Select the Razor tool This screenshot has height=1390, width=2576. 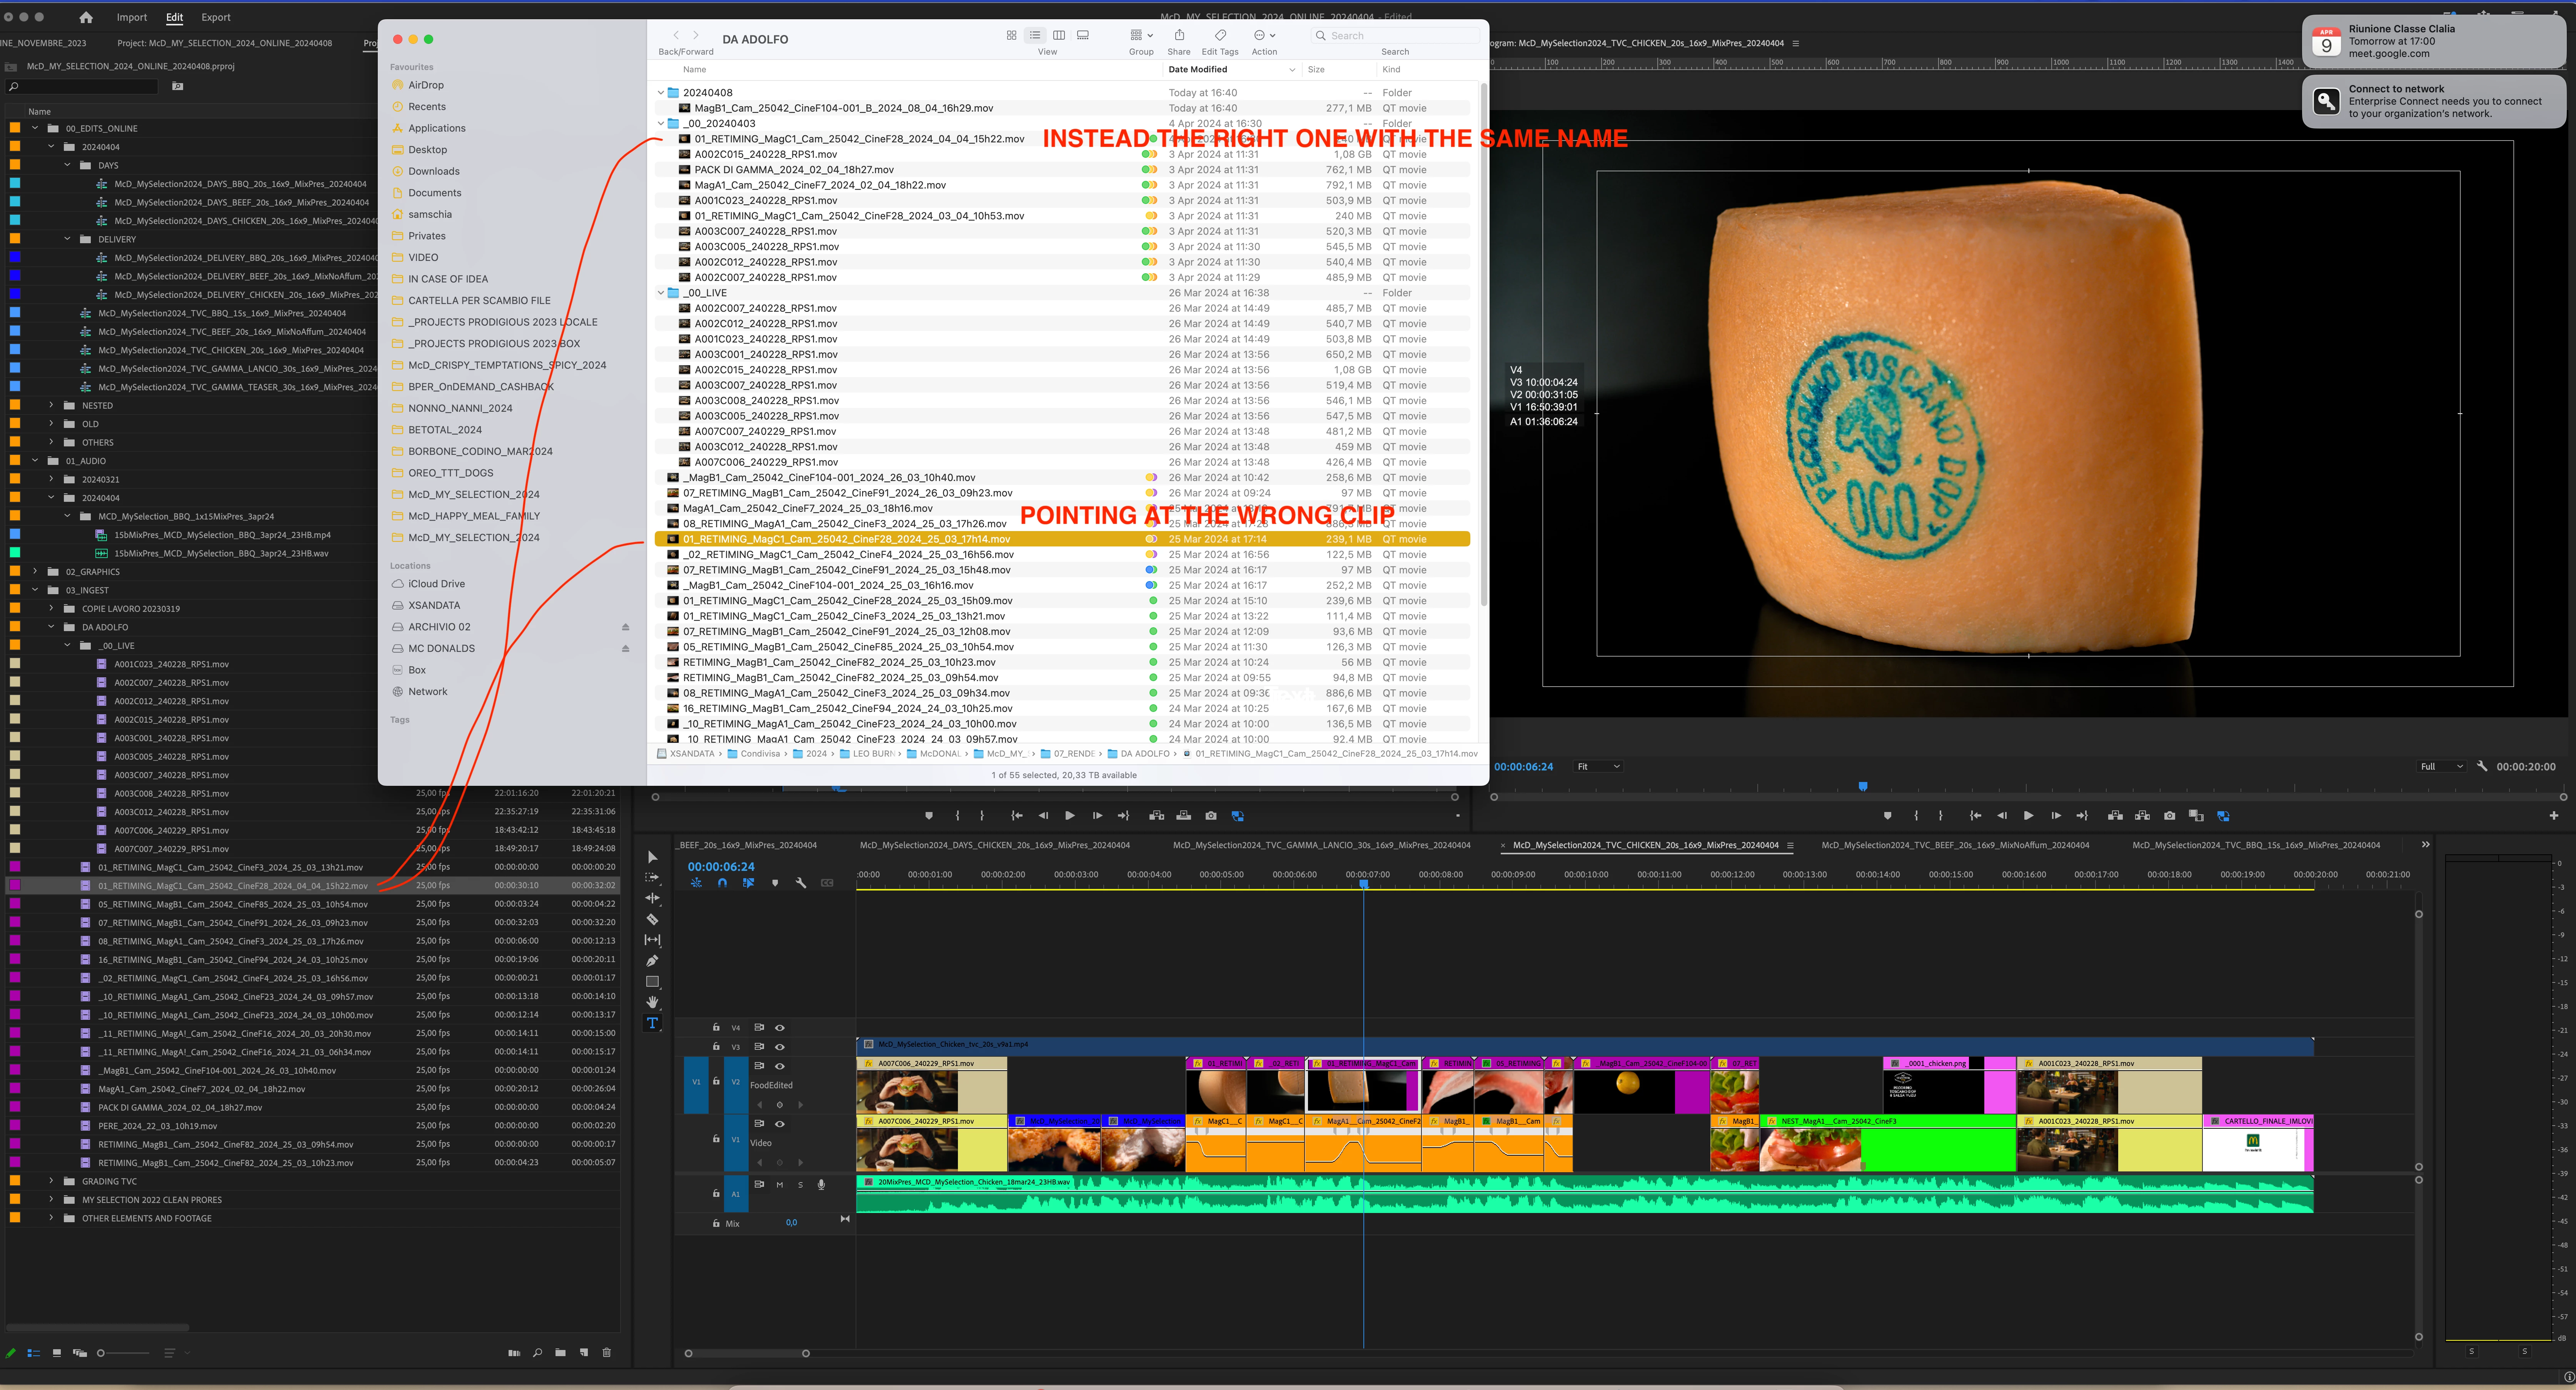[x=652, y=919]
